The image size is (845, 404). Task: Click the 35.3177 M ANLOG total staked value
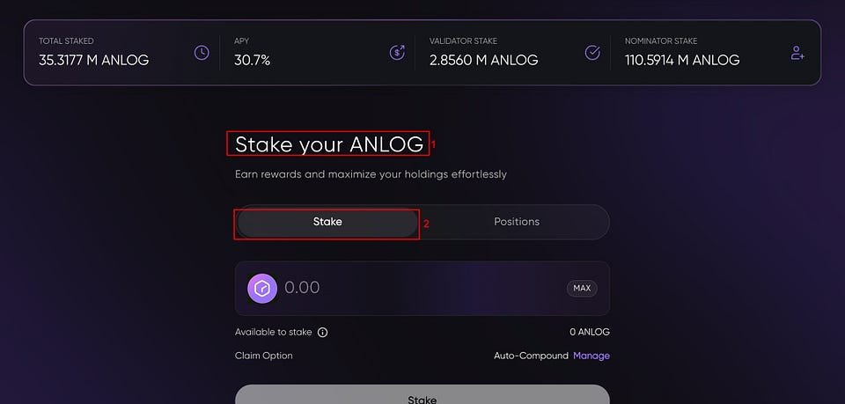(94, 61)
